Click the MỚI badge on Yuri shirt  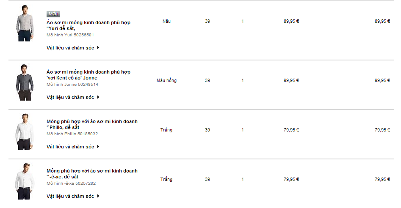pyautogui.click(x=53, y=14)
